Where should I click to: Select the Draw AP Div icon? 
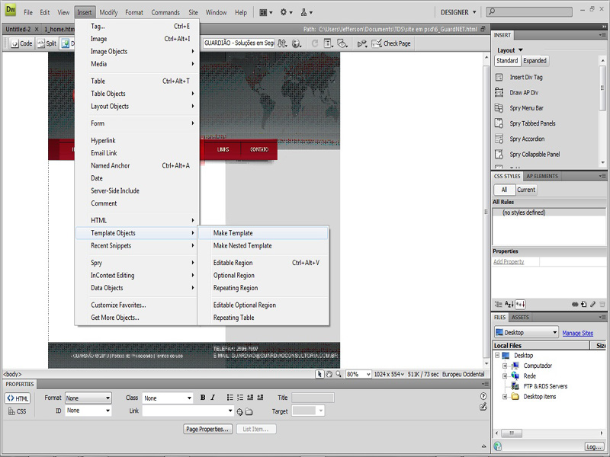(499, 93)
